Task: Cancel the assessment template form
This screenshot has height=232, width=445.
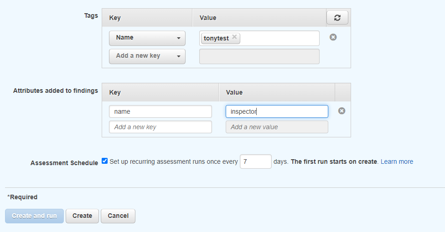Action: (x=118, y=216)
